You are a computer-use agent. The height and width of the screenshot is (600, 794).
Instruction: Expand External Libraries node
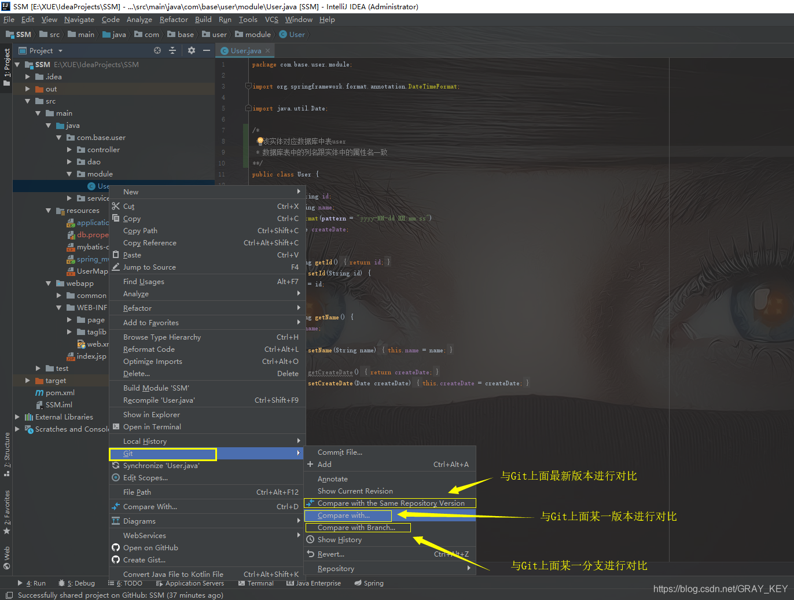(17, 417)
